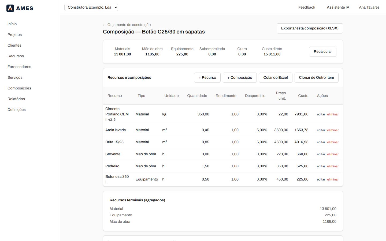Click the Recalcular button
This screenshot has width=386, height=241.
323,51
